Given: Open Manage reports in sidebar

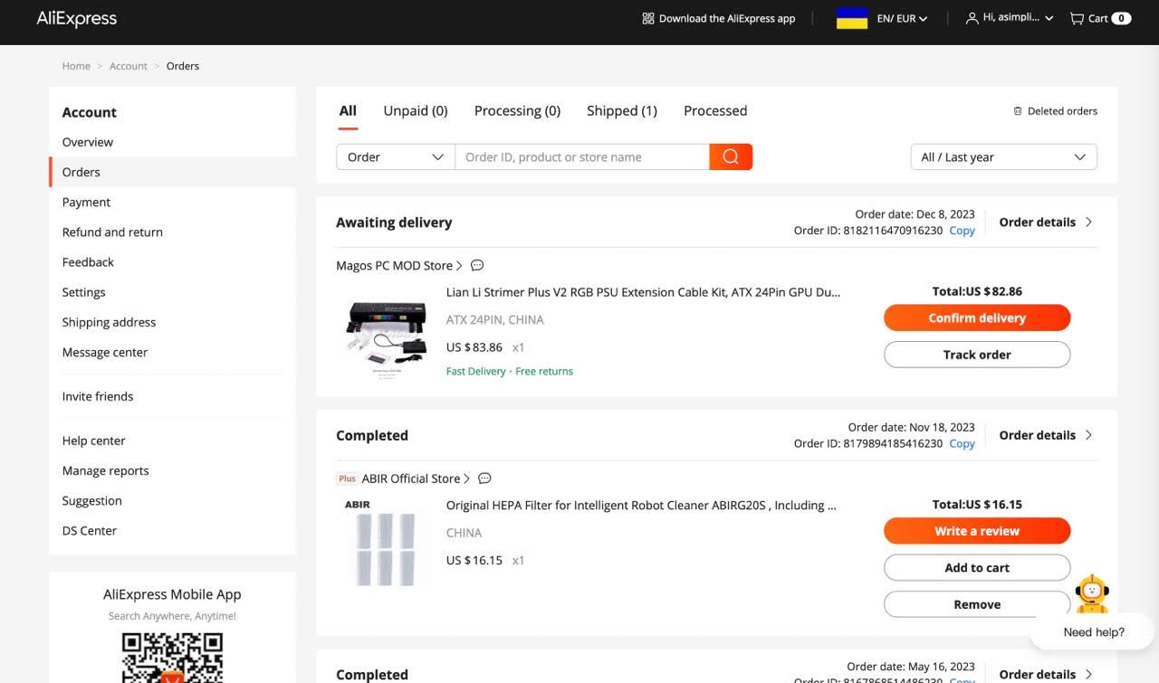Looking at the screenshot, I should [x=105, y=470].
